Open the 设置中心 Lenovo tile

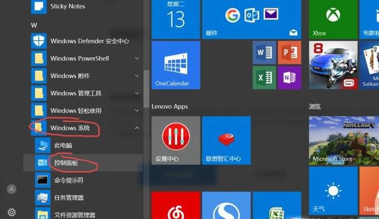[176, 140]
